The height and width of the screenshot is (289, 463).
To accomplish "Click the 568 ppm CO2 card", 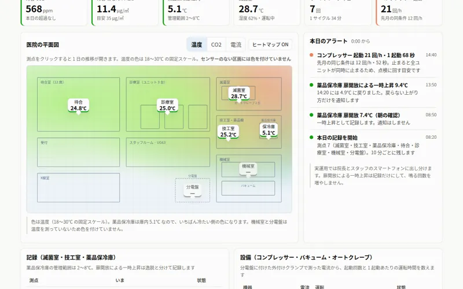I will pyautogui.click(x=54, y=12).
